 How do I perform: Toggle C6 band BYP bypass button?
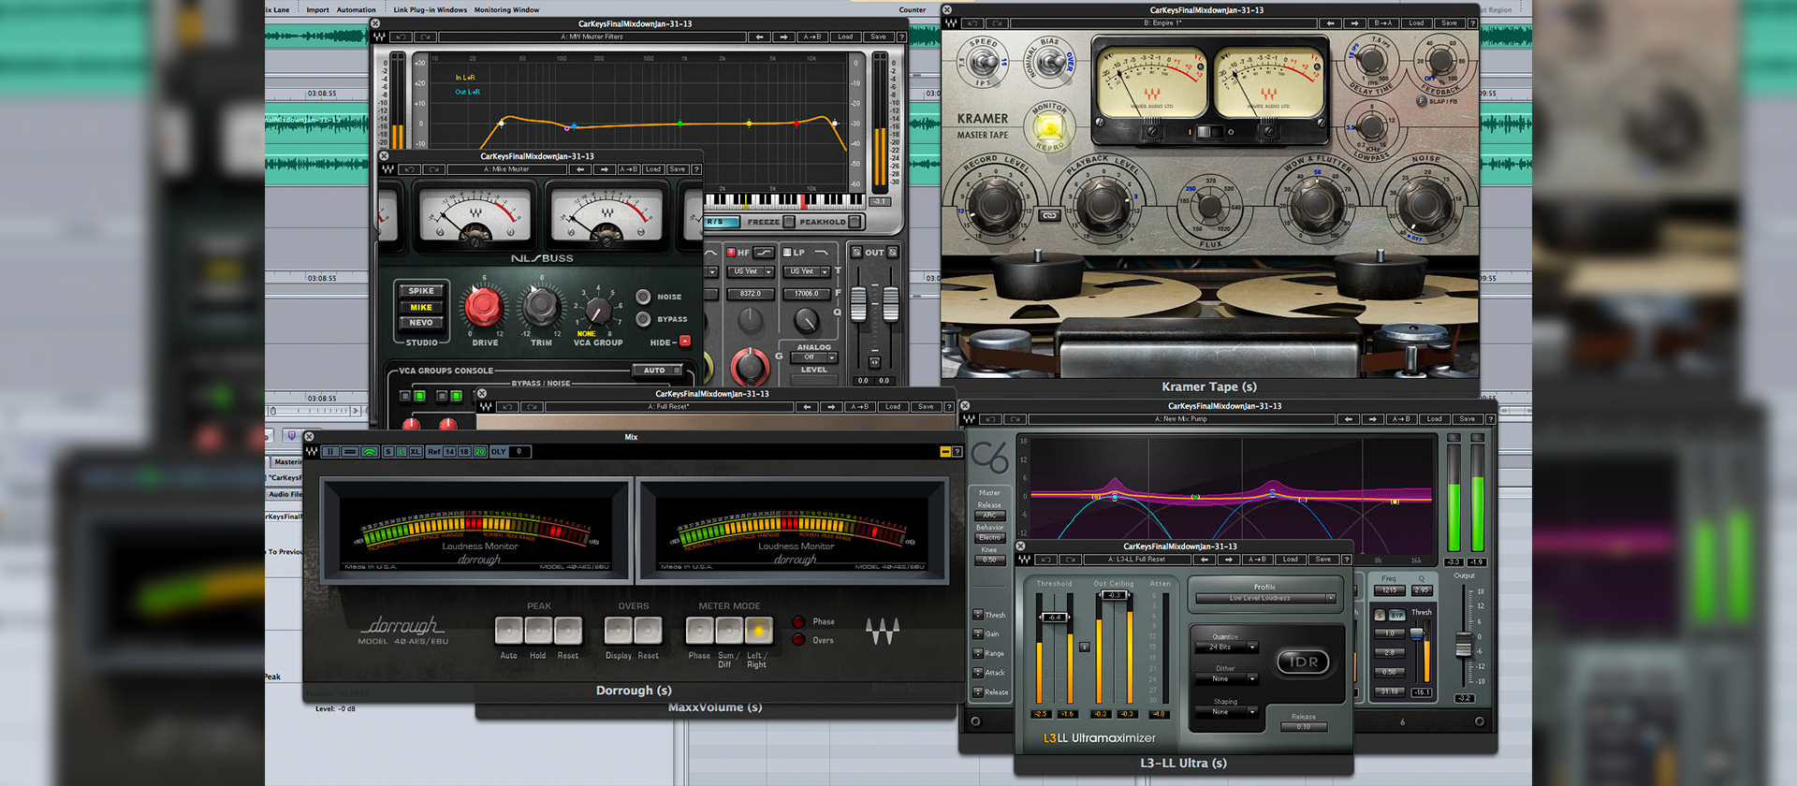[x=1397, y=616]
